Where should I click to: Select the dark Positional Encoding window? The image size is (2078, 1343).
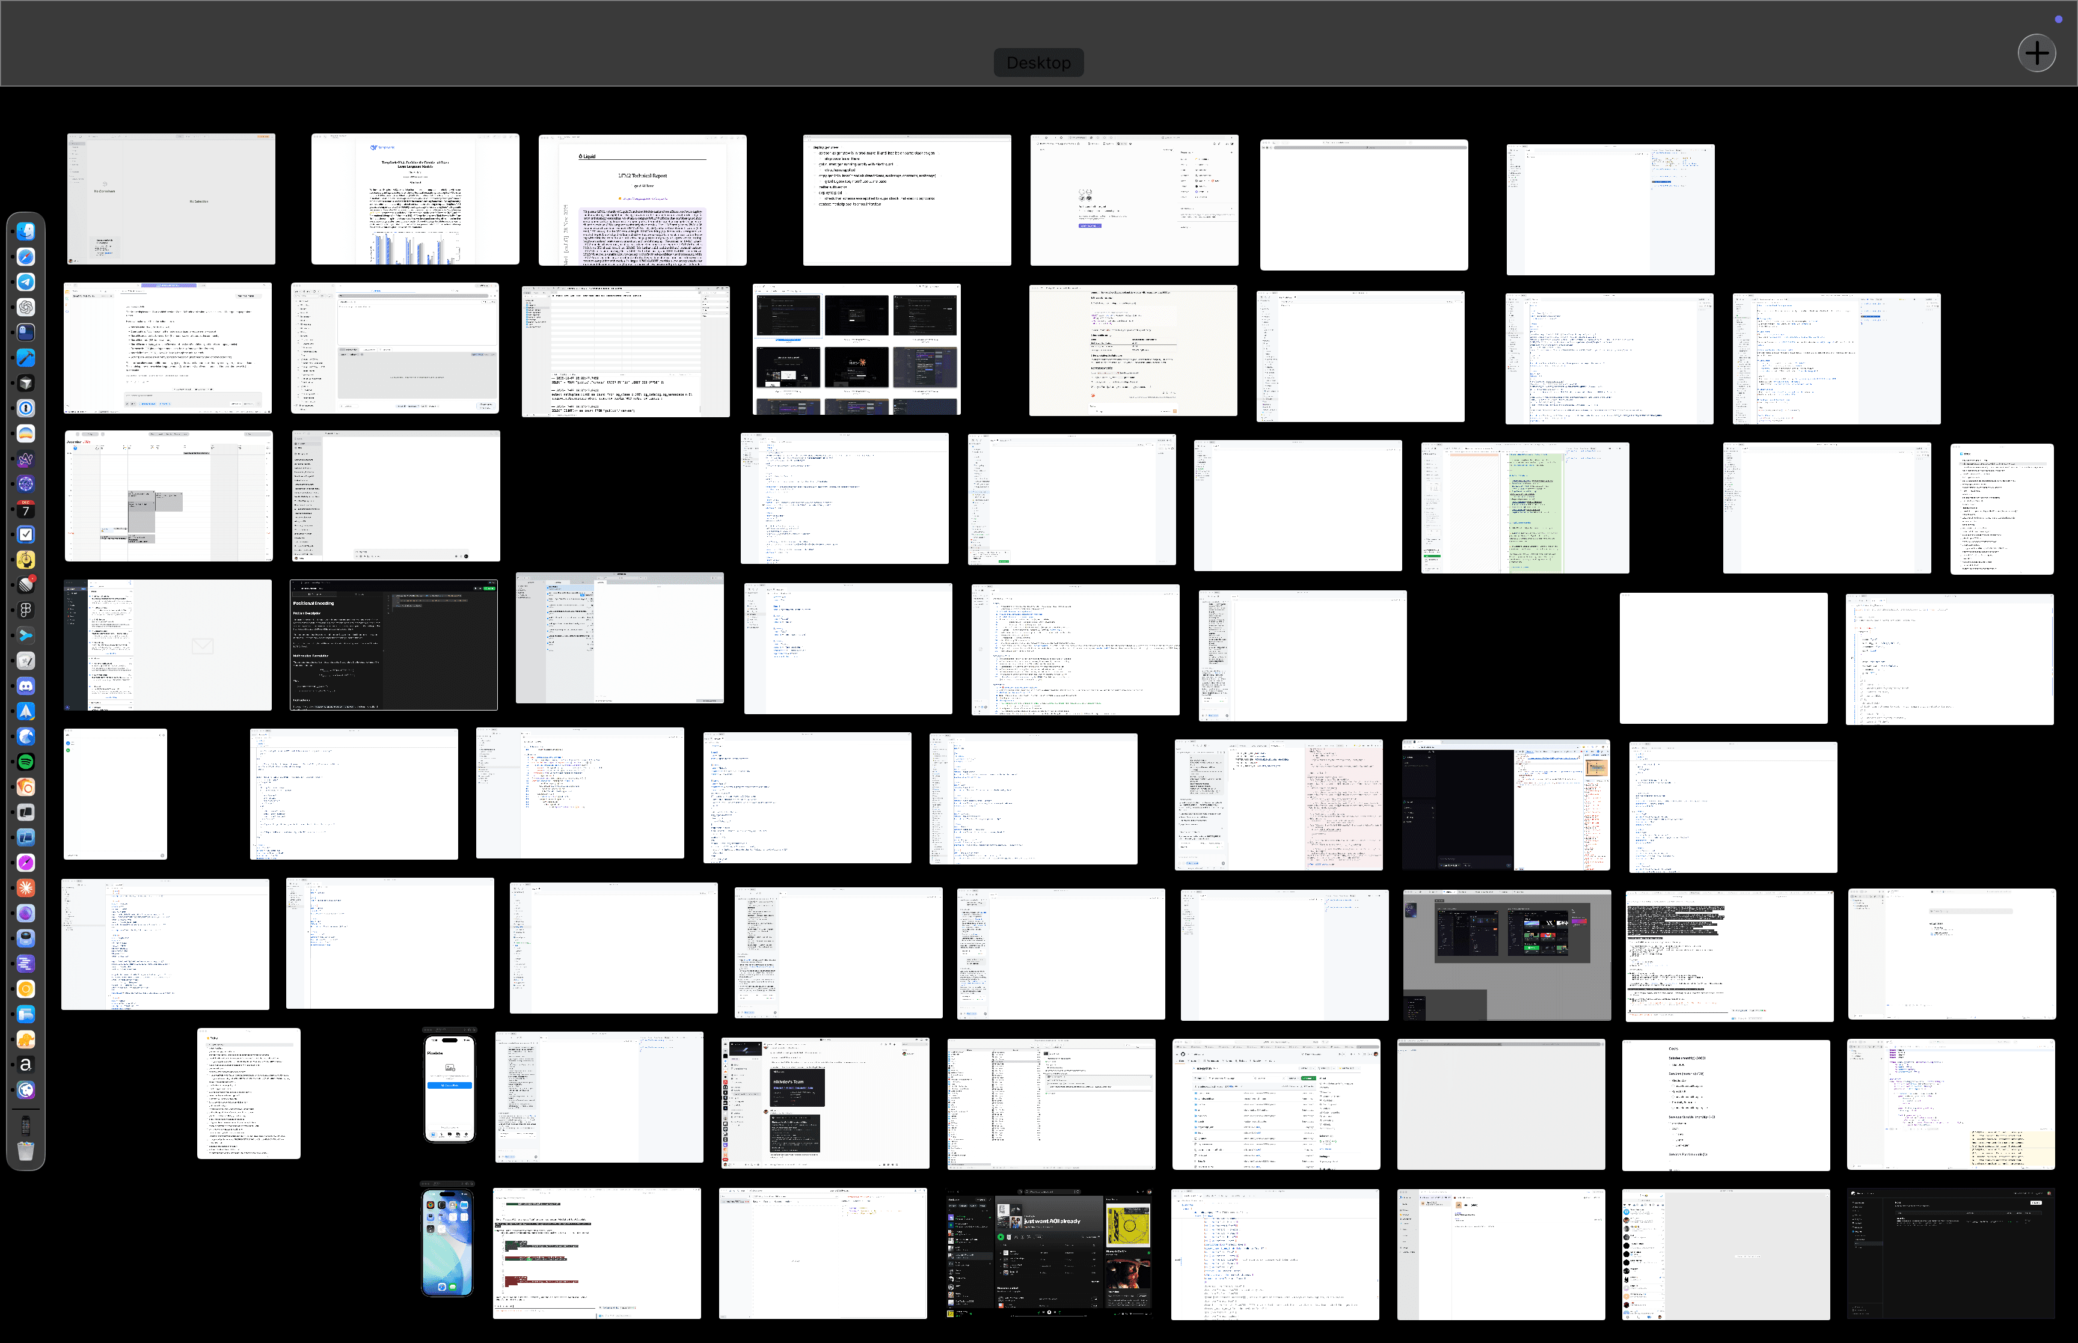(393, 644)
